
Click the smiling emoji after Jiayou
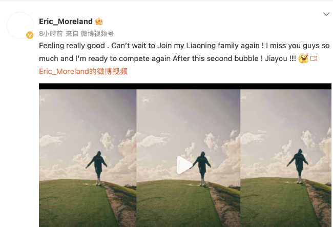tap(303, 58)
